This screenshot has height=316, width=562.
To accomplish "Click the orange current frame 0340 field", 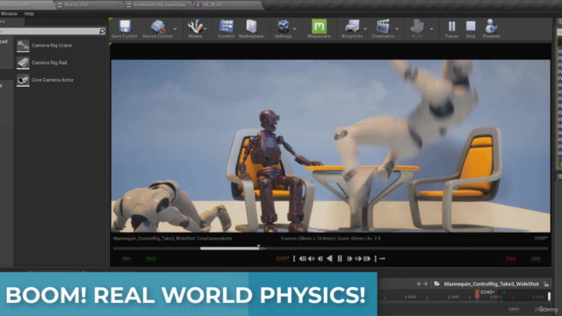I will point(283,258).
